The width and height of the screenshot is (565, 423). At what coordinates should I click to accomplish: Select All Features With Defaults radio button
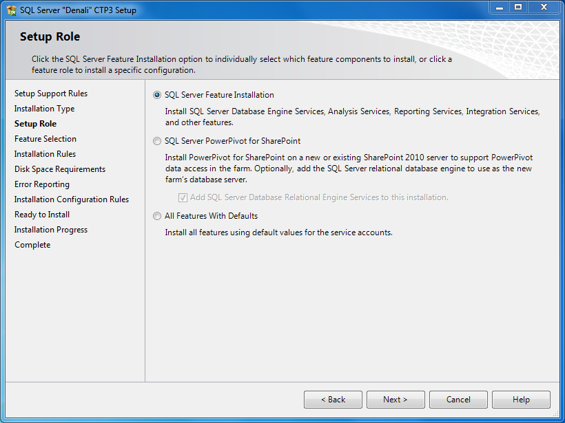click(157, 216)
